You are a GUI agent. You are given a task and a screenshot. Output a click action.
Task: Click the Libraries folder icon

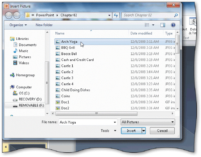click(12, 39)
